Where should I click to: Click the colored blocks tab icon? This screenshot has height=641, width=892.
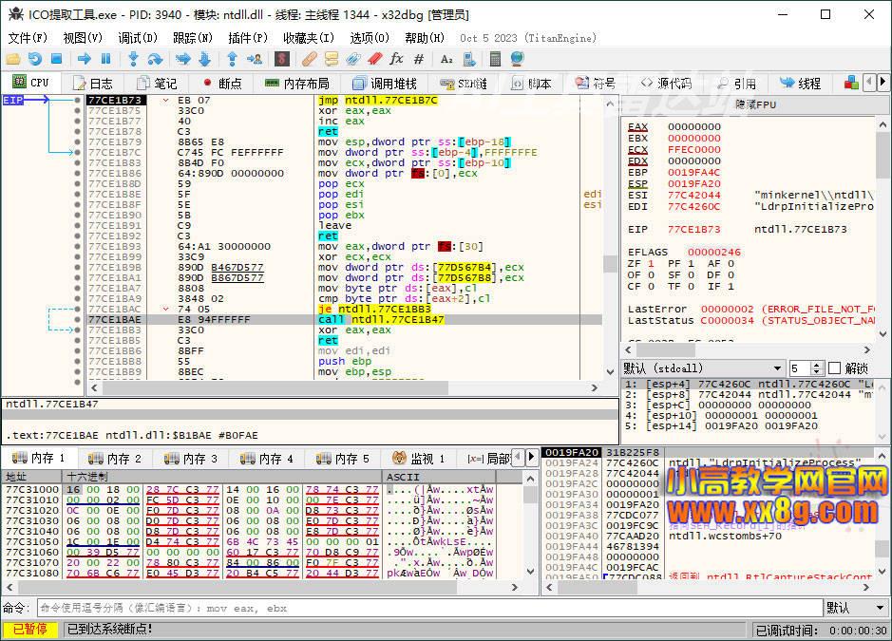[x=851, y=83]
